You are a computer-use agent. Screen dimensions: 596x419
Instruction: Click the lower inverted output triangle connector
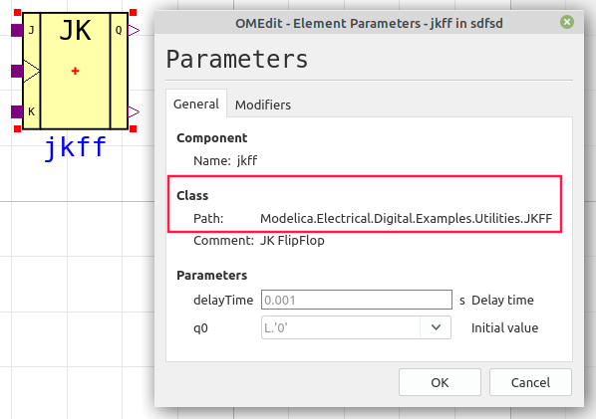coord(134,111)
